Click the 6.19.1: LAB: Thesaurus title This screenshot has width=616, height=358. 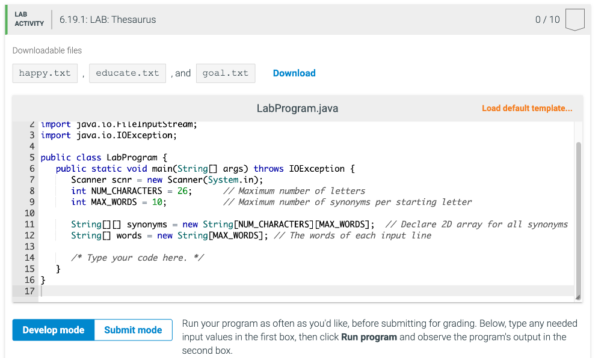pos(107,19)
